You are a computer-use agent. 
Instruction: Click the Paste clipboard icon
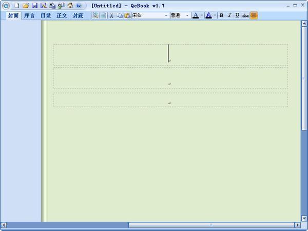[x=127, y=15]
